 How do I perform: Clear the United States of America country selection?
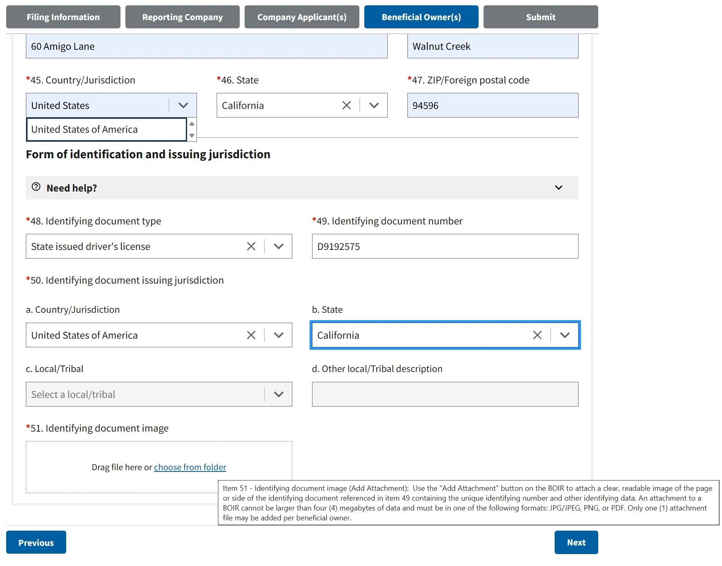click(x=251, y=335)
